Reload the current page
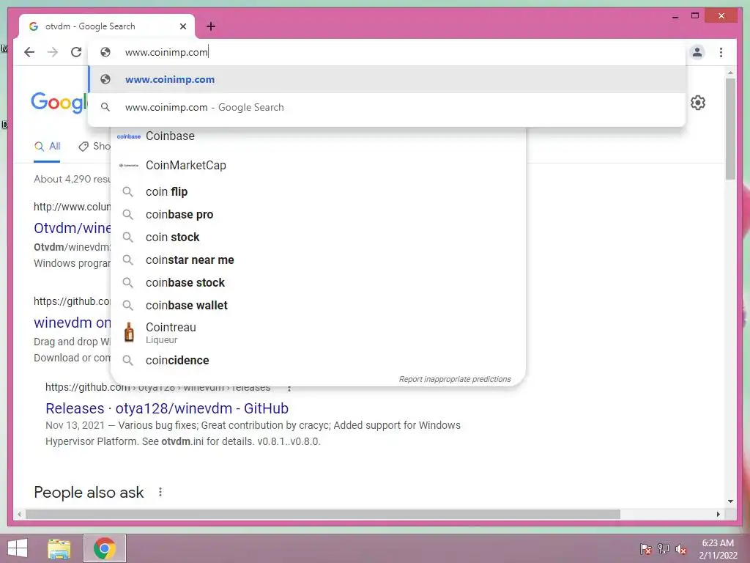Viewport: 750px width, 563px height. pyautogui.click(x=76, y=52)
